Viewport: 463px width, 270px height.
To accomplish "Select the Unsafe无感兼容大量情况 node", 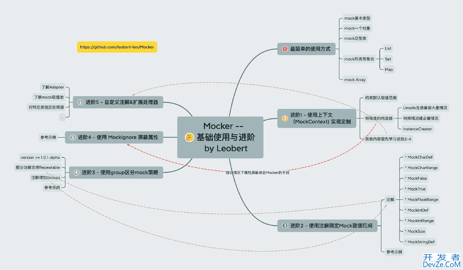I will pyautogui.click(x=425, y=108).
